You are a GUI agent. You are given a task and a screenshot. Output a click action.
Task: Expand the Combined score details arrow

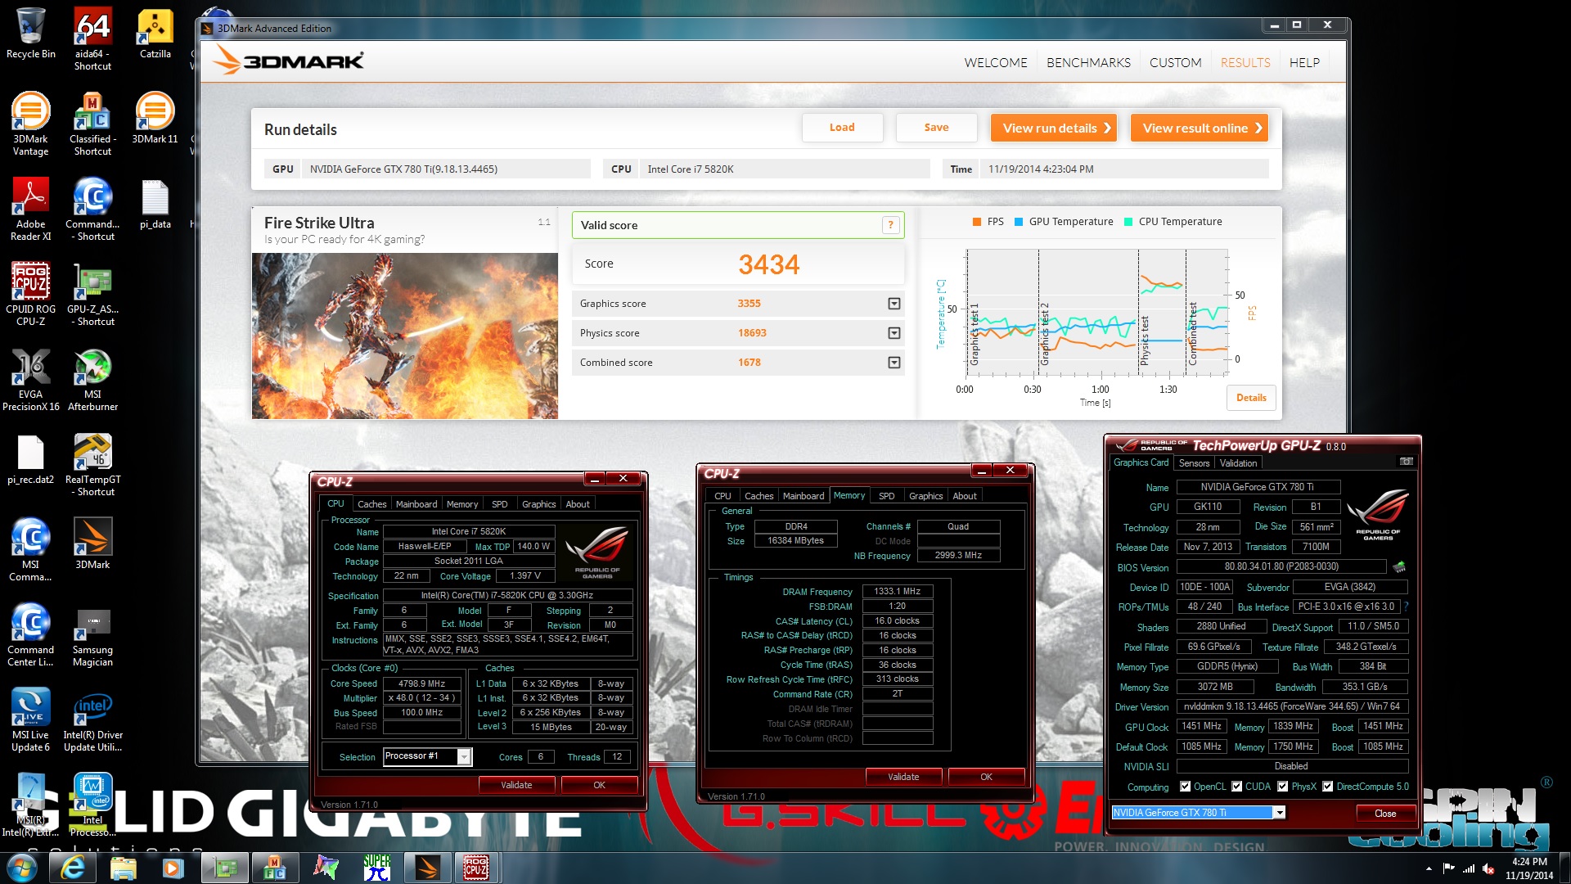coord(894,363)
